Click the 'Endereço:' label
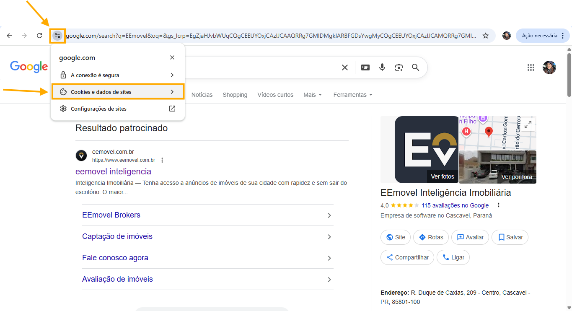The height and width of the screenshot is (311, 572). [395, 293]
